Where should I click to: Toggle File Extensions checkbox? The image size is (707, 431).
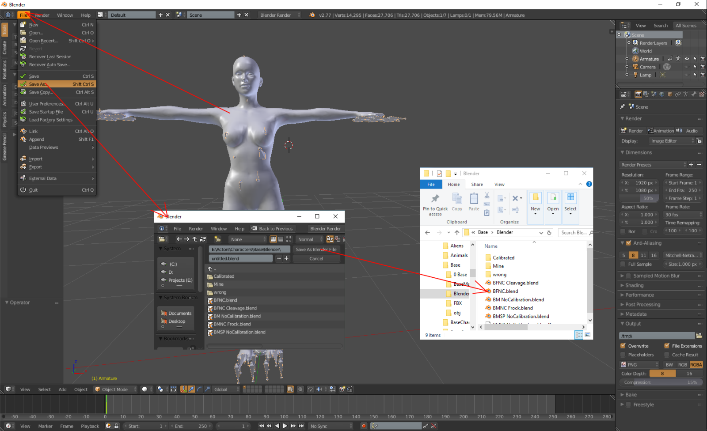click(667, 346)
